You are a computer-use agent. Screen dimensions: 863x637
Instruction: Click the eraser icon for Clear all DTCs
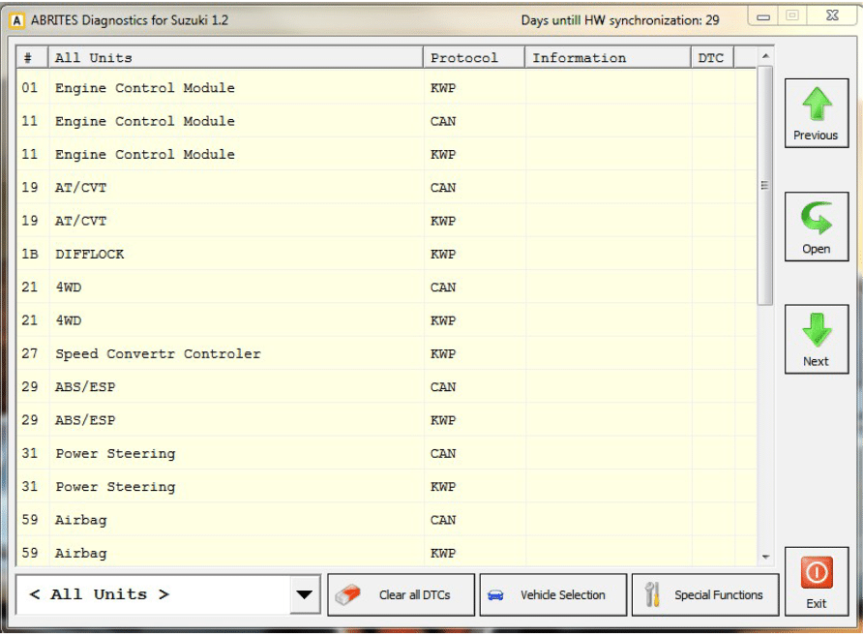348,594
